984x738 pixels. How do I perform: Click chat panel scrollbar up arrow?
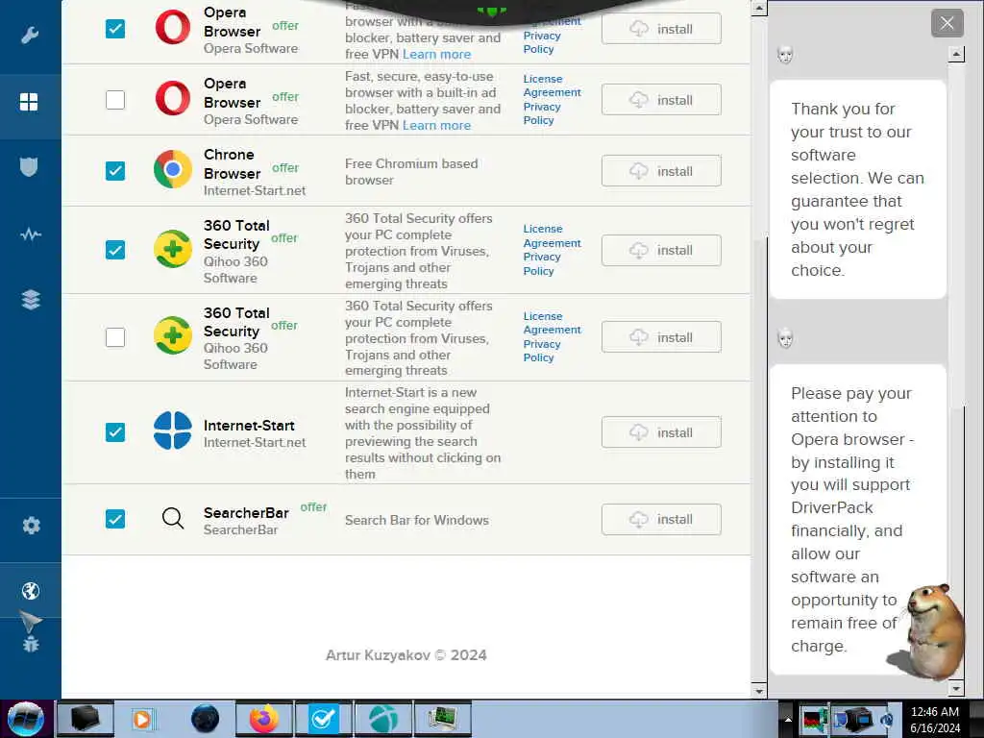click(x=956, y=55)
